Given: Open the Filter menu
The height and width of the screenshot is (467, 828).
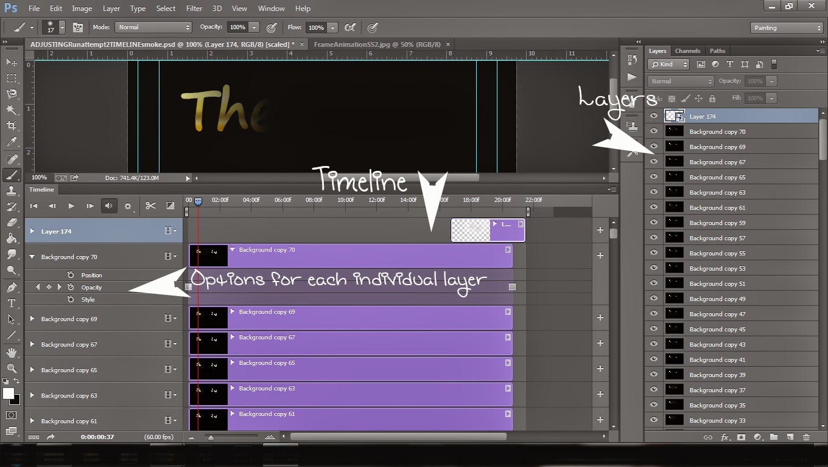Looking at the screenshot, I should 194,8.
